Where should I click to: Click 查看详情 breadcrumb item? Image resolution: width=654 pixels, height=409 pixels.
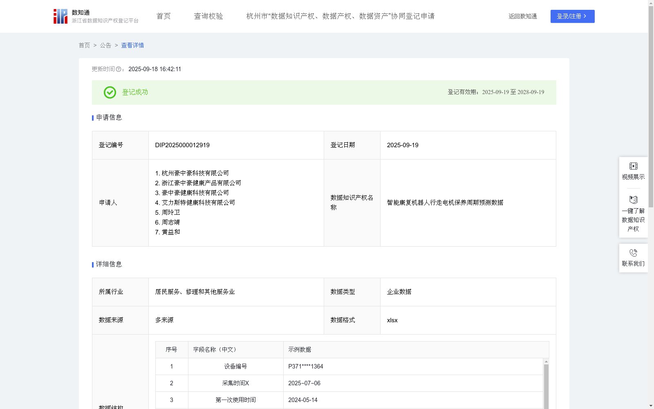(x=132, y=45)
